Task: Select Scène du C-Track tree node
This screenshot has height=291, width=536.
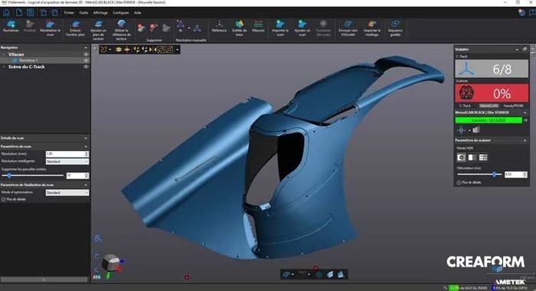Action: point(26,67)
